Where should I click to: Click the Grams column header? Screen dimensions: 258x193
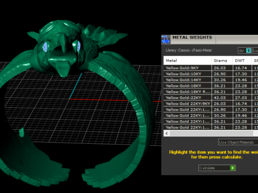[222, 61]
